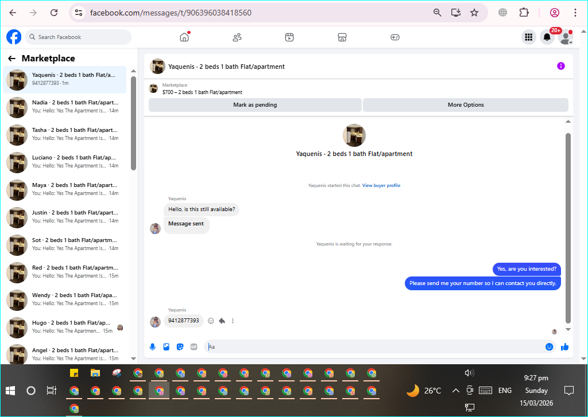The image size is (588, 417).
Task: Bookmark this page with star
Action: (474, 13)
